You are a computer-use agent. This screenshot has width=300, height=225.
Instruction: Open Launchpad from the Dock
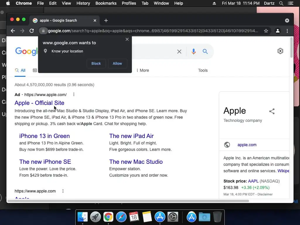tap(96, 217)
